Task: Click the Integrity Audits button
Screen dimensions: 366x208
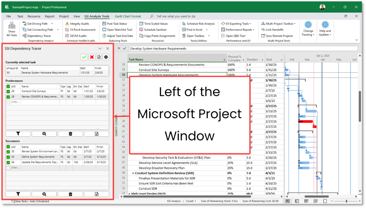Action: [77, 24]
